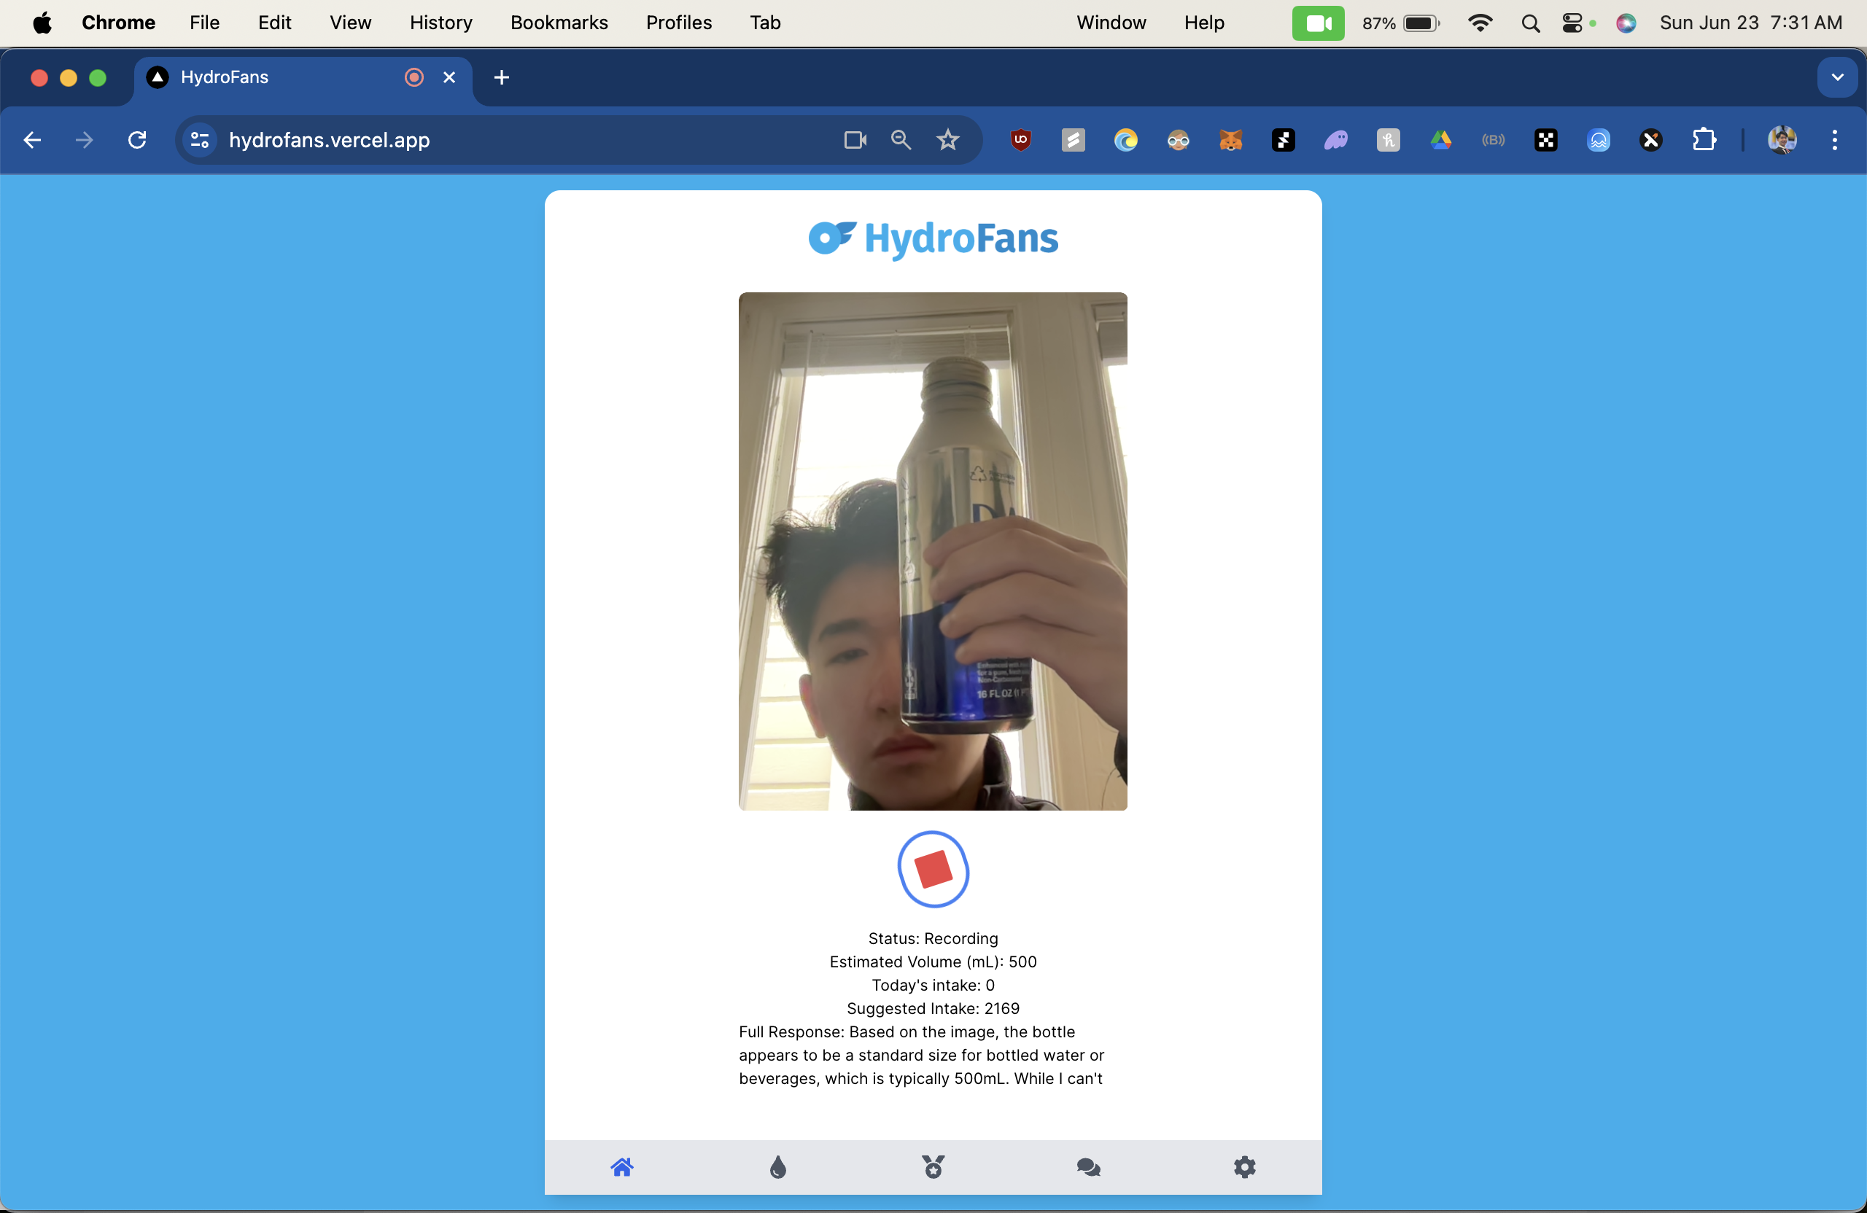
Task: Open the Bookmarks menu
Action: tap(559, 23)
